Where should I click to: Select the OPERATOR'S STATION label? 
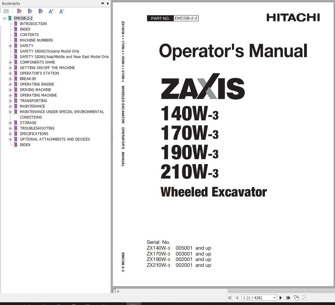pyautogui.click(x=39, y=73)
